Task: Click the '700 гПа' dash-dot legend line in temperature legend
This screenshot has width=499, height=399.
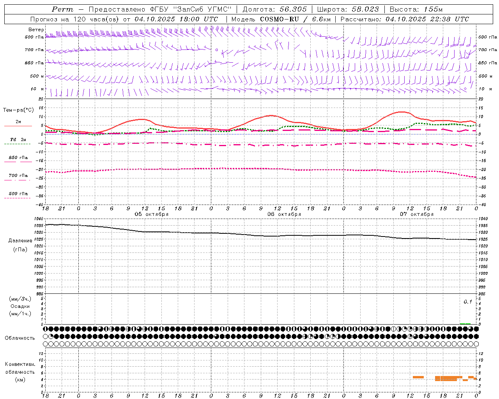Action: (x=18, y=180)
